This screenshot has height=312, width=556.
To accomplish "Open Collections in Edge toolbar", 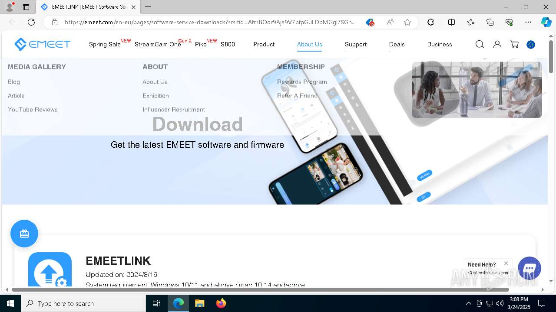I will click(490, 22).
